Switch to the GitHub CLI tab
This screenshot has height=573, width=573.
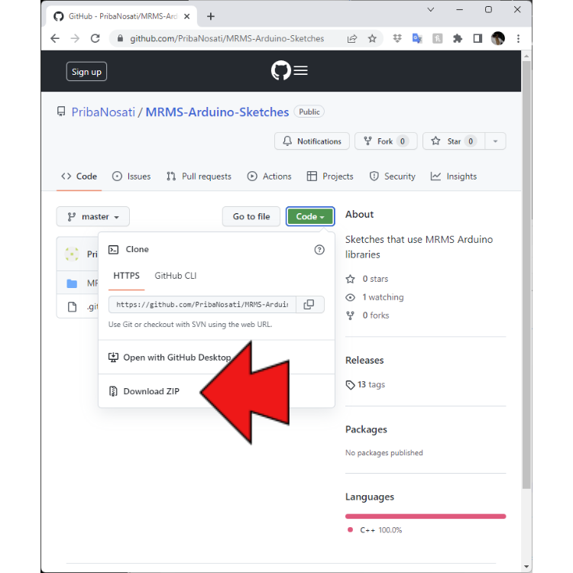[176, 276]
